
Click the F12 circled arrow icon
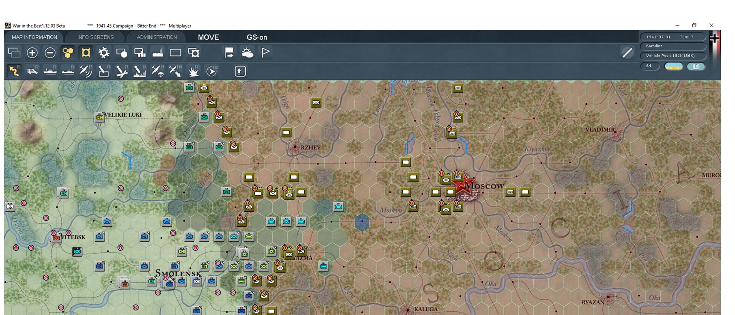click(211, 71)
